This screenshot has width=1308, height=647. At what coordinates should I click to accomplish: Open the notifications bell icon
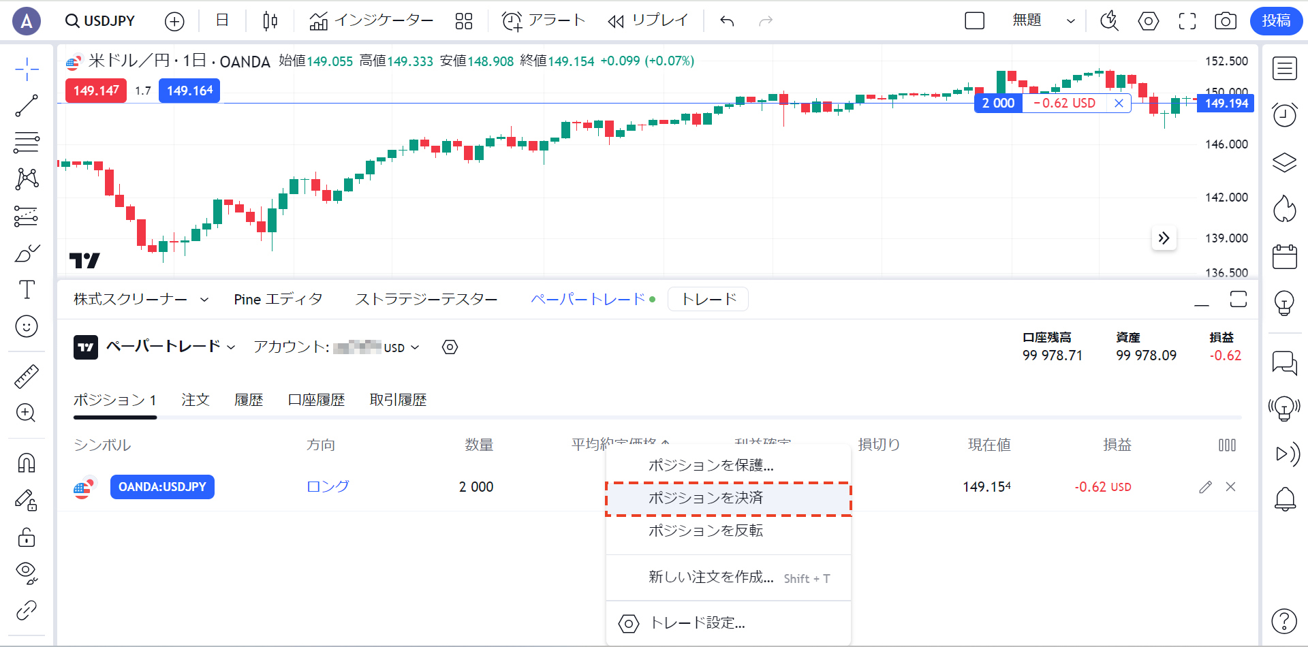pyautogui.click(x=1285, y=499)
